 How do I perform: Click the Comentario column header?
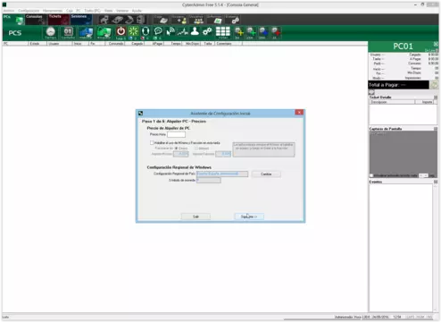tap(229, 44)
